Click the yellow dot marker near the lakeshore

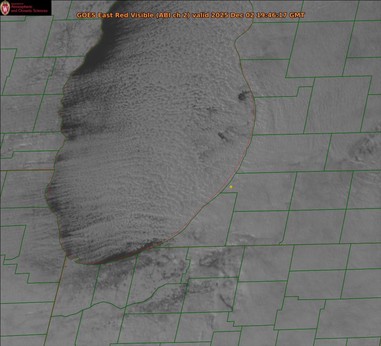pos(231,187)
